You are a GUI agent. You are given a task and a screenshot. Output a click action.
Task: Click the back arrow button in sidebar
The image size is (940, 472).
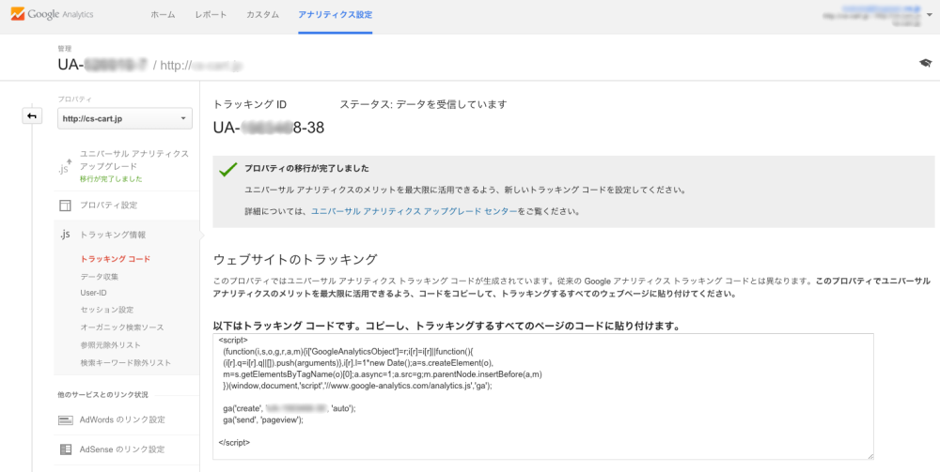pyautogui.click(x=32, y=116)
